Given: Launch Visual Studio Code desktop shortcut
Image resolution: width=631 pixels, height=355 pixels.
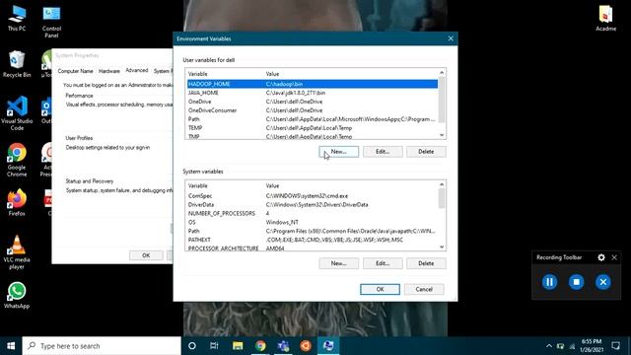Looking at the screenshot, I should [17, 113].
